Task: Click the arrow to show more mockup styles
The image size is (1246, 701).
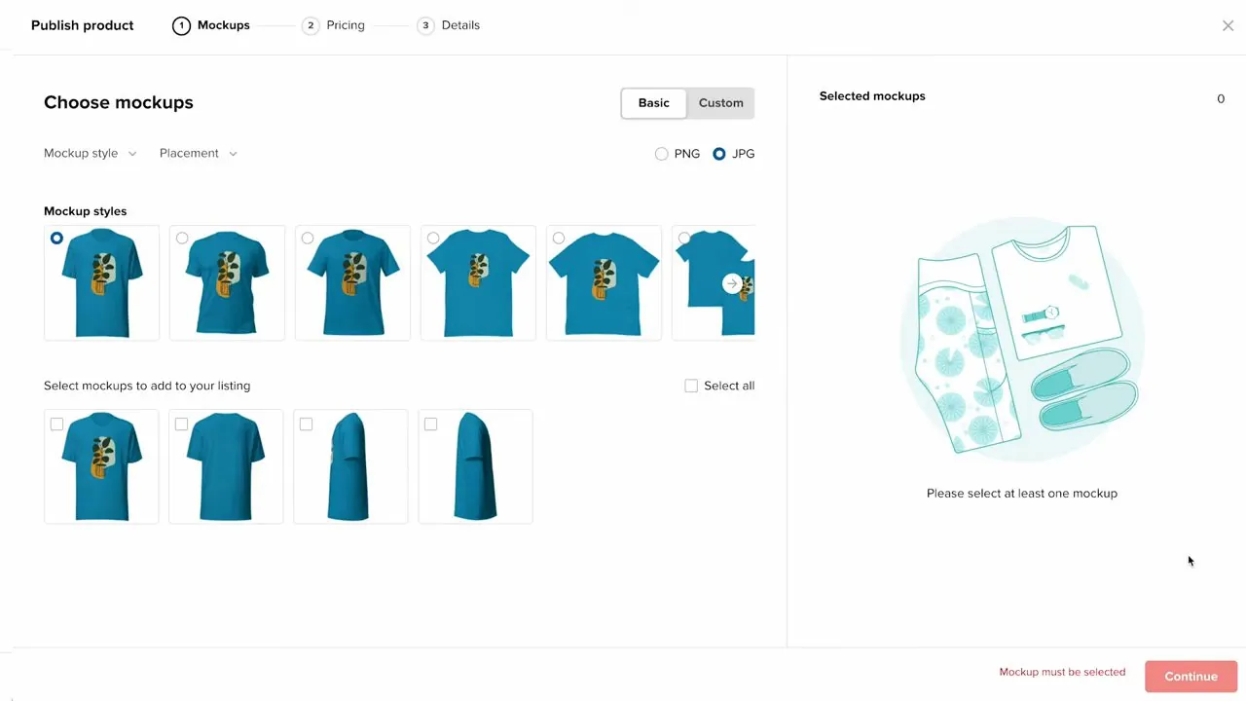Action: point(732,283)
